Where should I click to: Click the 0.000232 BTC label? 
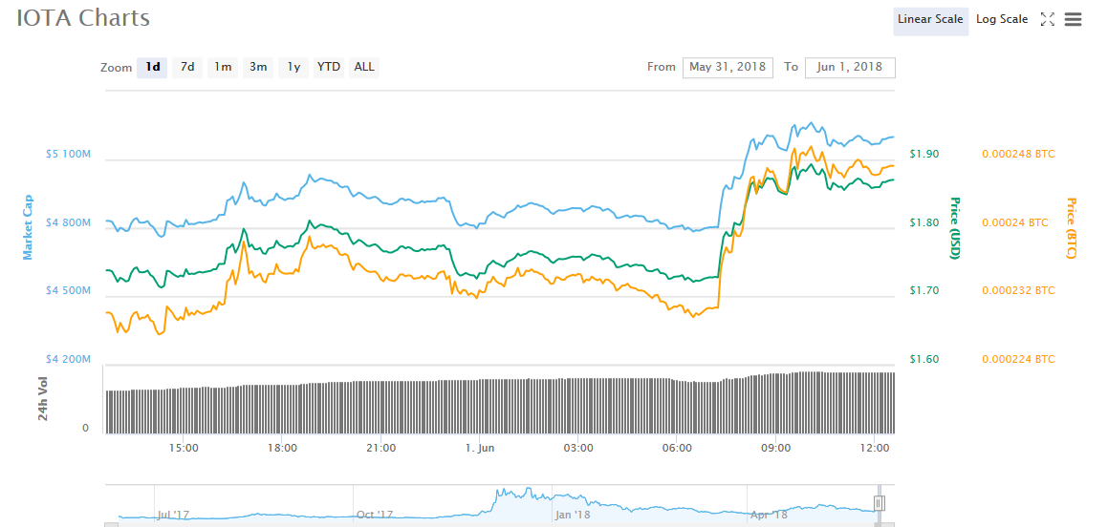[1018, 290]
